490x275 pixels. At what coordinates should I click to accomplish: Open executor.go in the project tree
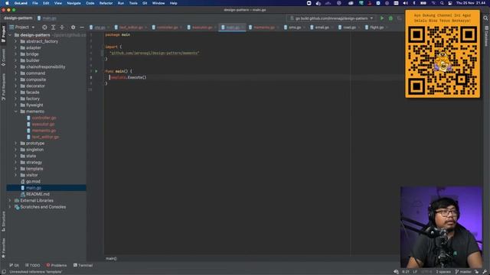pyautogui.click(x=43, y=124)
